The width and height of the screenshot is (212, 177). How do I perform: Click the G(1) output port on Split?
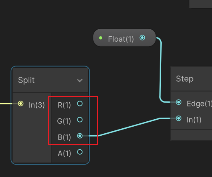(x=80, y=120)
